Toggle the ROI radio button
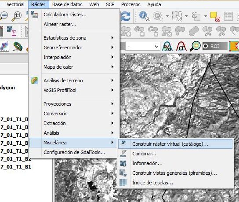 (206, 46)
